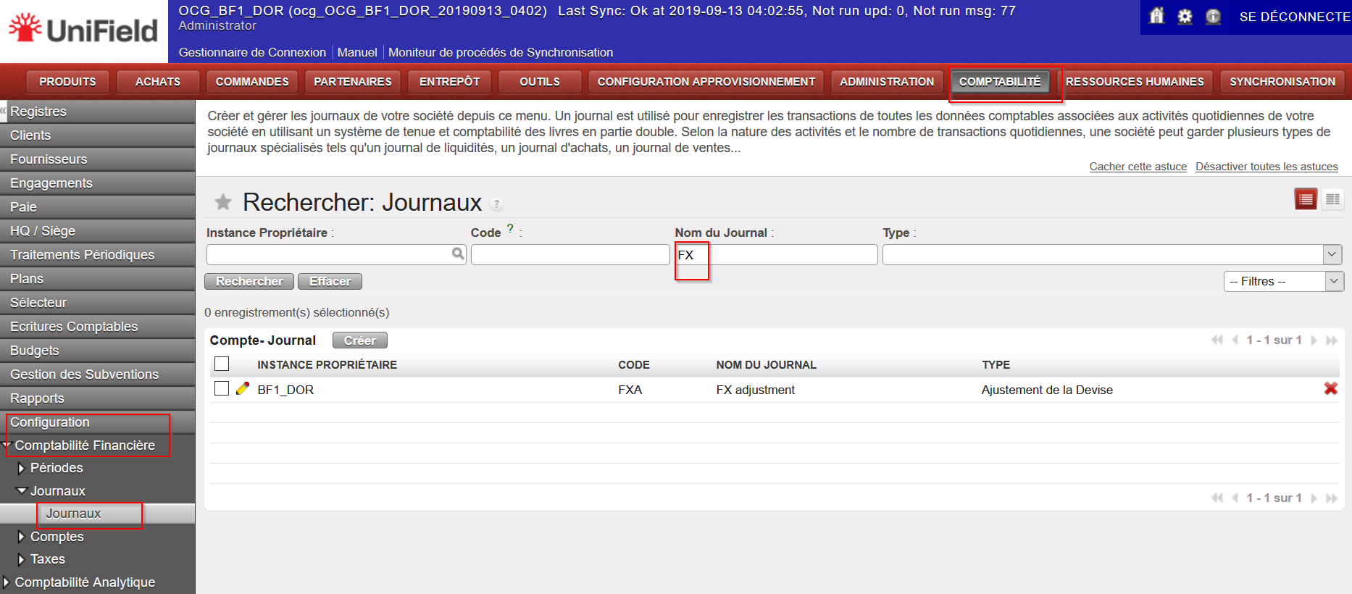Open Moniteur de procédés de Synchronisation
1352x594 pixels.
(501, 52)
